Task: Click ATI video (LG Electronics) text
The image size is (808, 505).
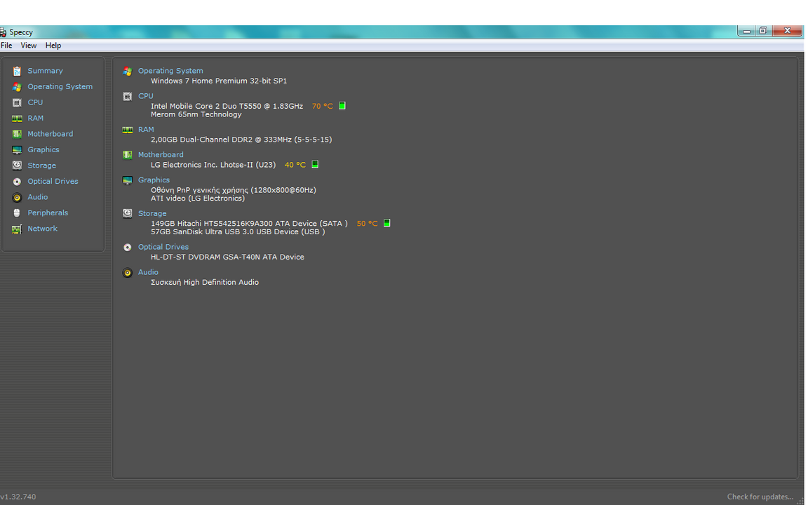Action: pyautogui.click(x=198, y=198)
